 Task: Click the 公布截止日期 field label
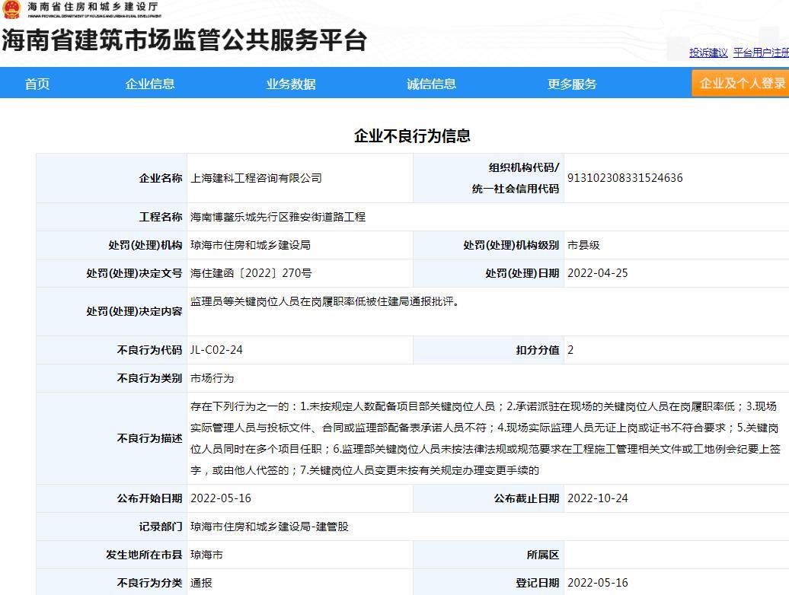click(x=526, y=498)
